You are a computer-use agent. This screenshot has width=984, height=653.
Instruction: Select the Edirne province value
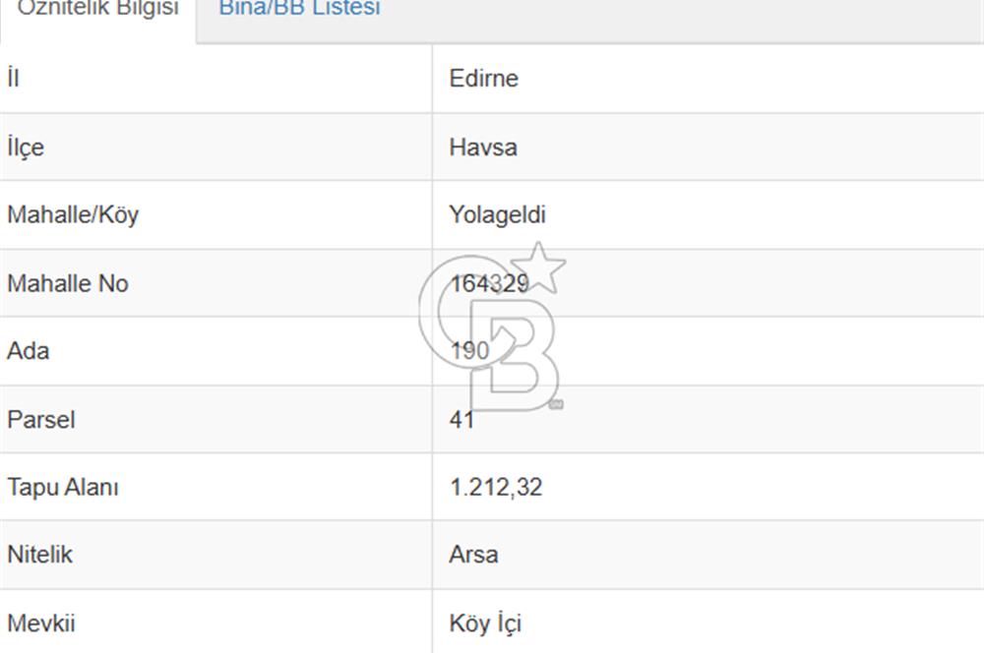(483, 79)
